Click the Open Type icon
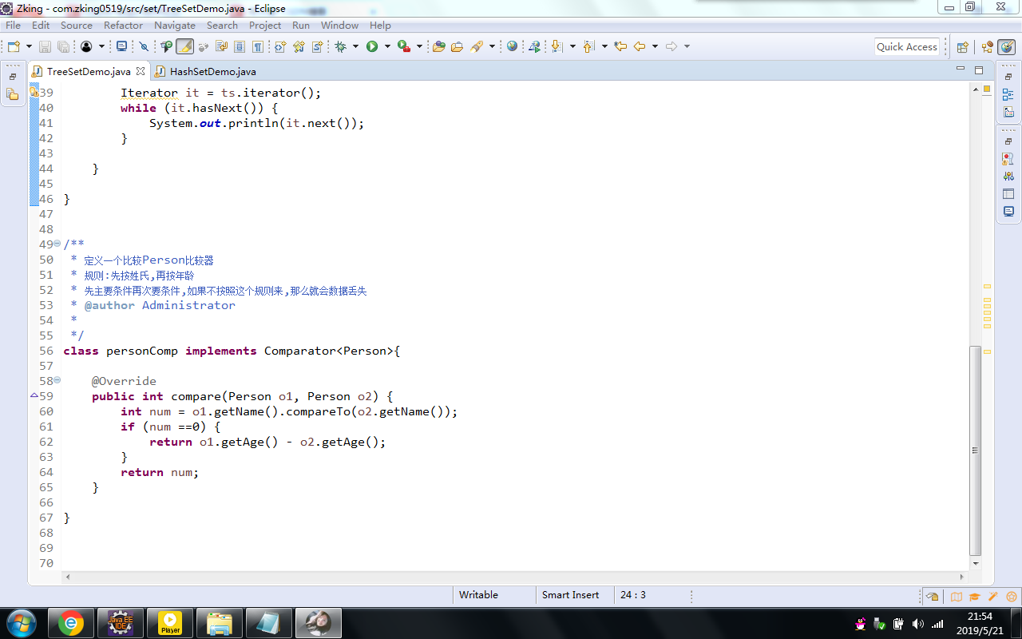The image size is (1022, 639). pyautogui.click(x=438, y=46)
